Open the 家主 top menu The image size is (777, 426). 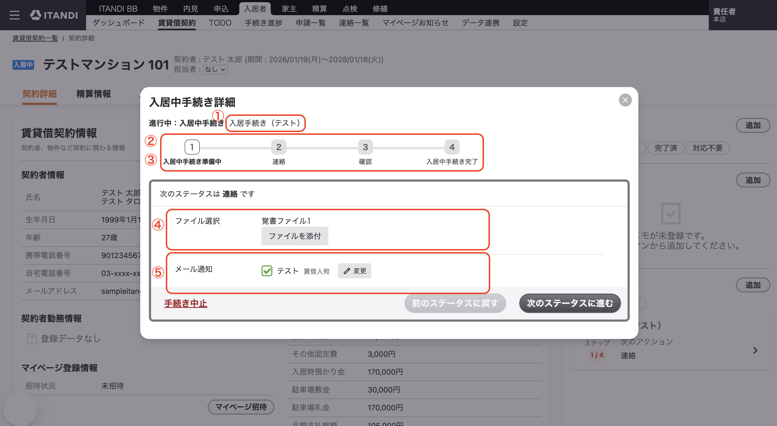click(289, 8)
